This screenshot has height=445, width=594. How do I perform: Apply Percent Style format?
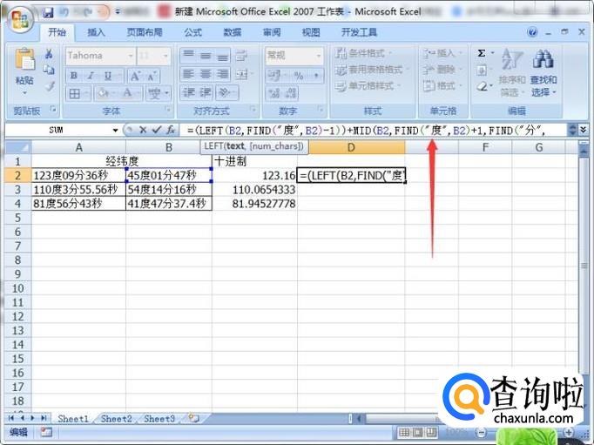click(x=299, y=76)
